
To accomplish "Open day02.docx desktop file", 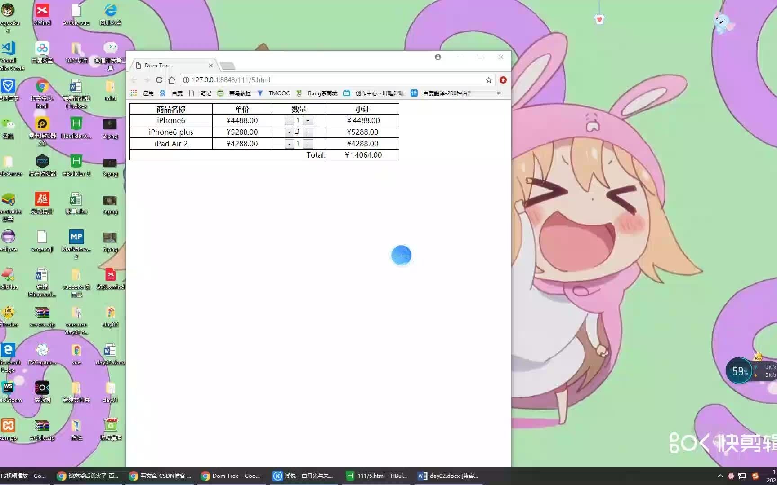I will click(111, 354).
